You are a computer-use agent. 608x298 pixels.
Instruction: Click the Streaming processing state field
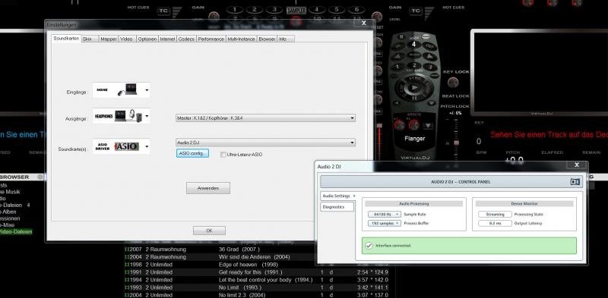pyautogui.click(x=496, y=215)
